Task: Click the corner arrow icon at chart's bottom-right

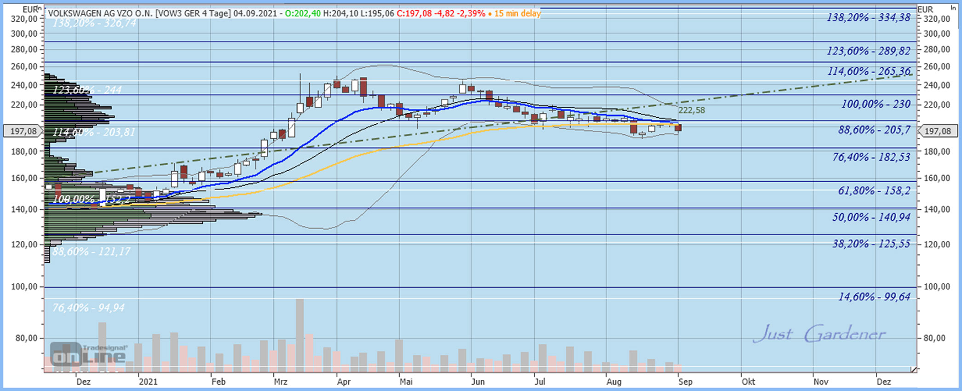Action: point(914,369)
